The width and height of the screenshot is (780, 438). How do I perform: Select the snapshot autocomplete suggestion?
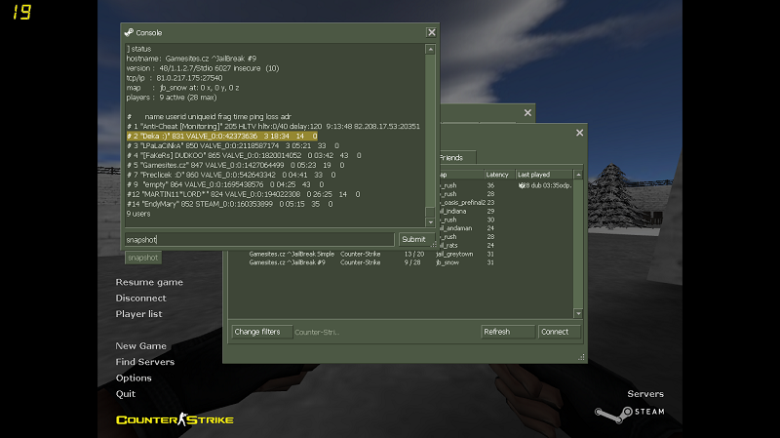coord(142,258)
